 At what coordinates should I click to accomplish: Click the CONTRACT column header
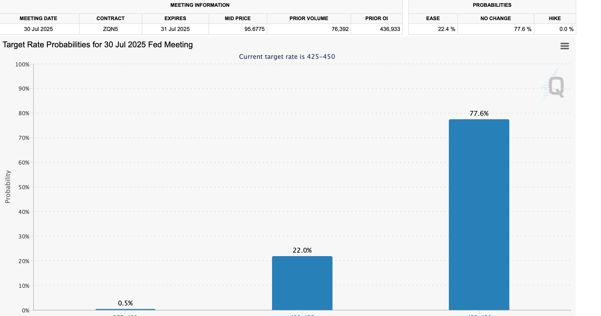click(x=110, y=18)
